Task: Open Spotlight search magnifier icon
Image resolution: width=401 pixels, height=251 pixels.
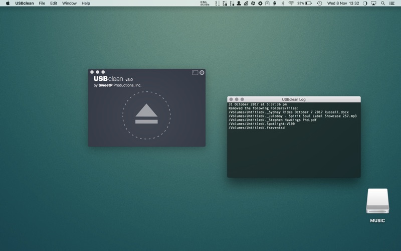Action: [x=383, y=3]
